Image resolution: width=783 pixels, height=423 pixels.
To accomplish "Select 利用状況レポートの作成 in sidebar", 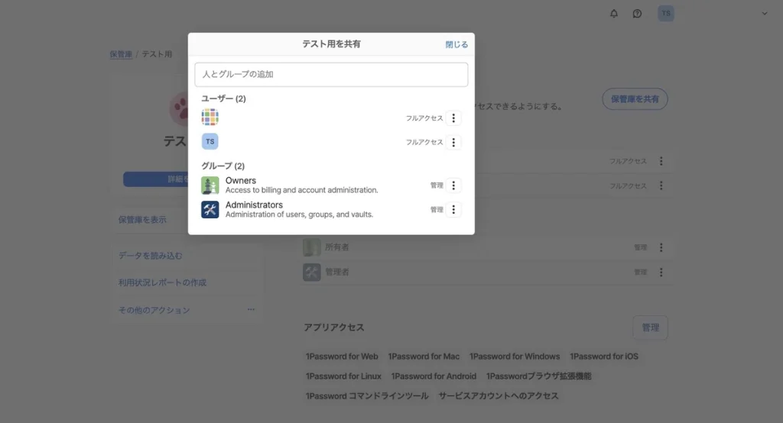I will click(x=162, y=283).
